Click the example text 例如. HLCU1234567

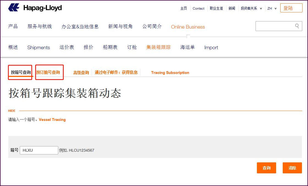coord(77,150)
